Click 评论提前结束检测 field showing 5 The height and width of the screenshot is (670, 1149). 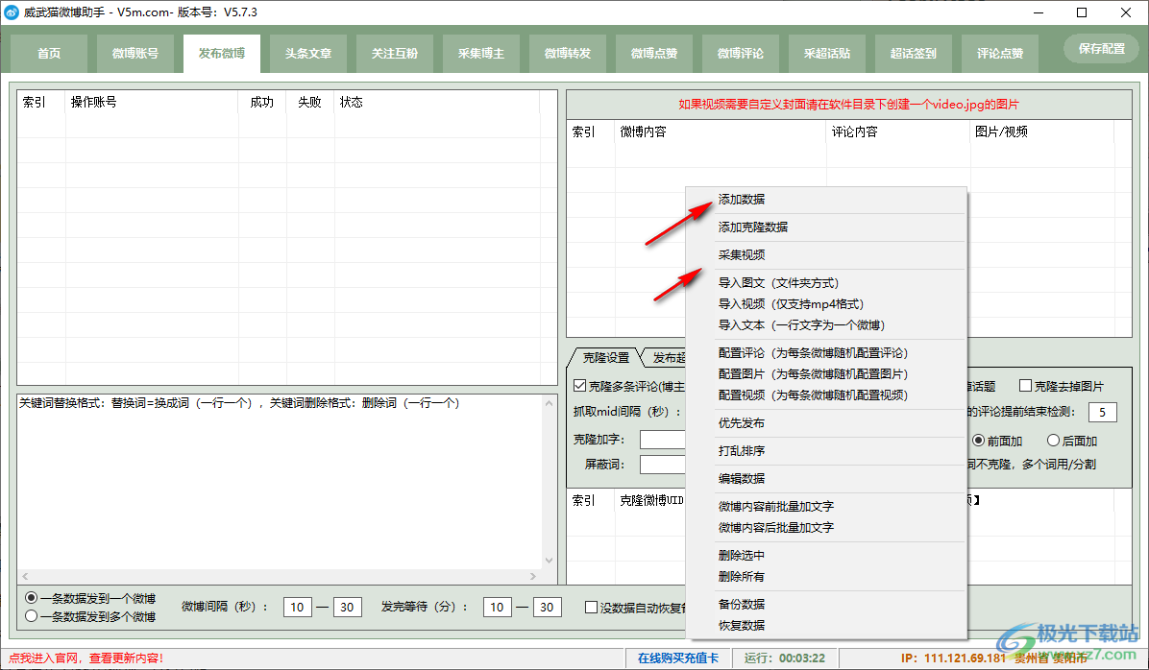tap(1102, 412)
